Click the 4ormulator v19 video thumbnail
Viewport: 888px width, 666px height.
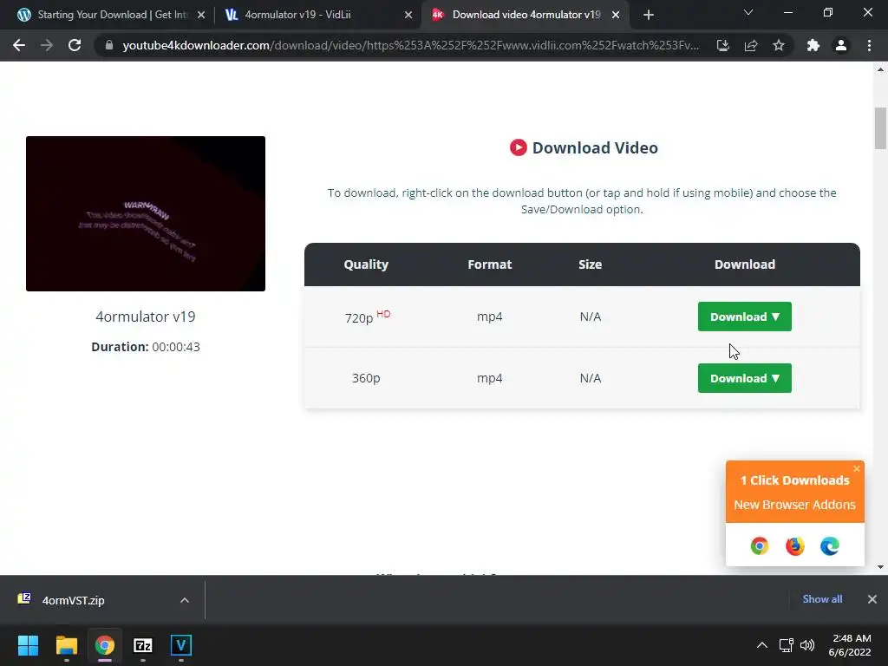click(x=146, y=213)
